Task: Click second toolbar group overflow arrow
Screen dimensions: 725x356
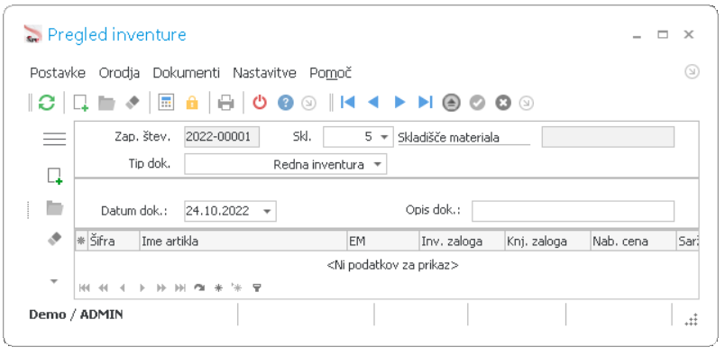Action: pos(527,103)
